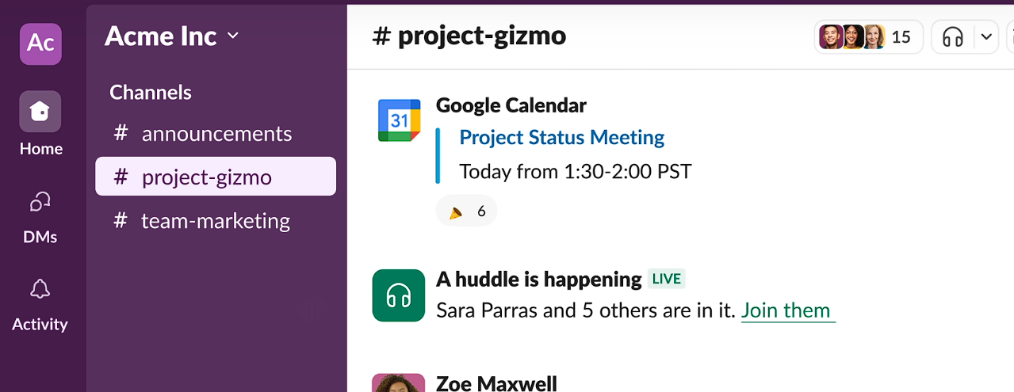Click the Channels section heading
The width and height of the screenshot is (1014, 392).
point(151,93)
